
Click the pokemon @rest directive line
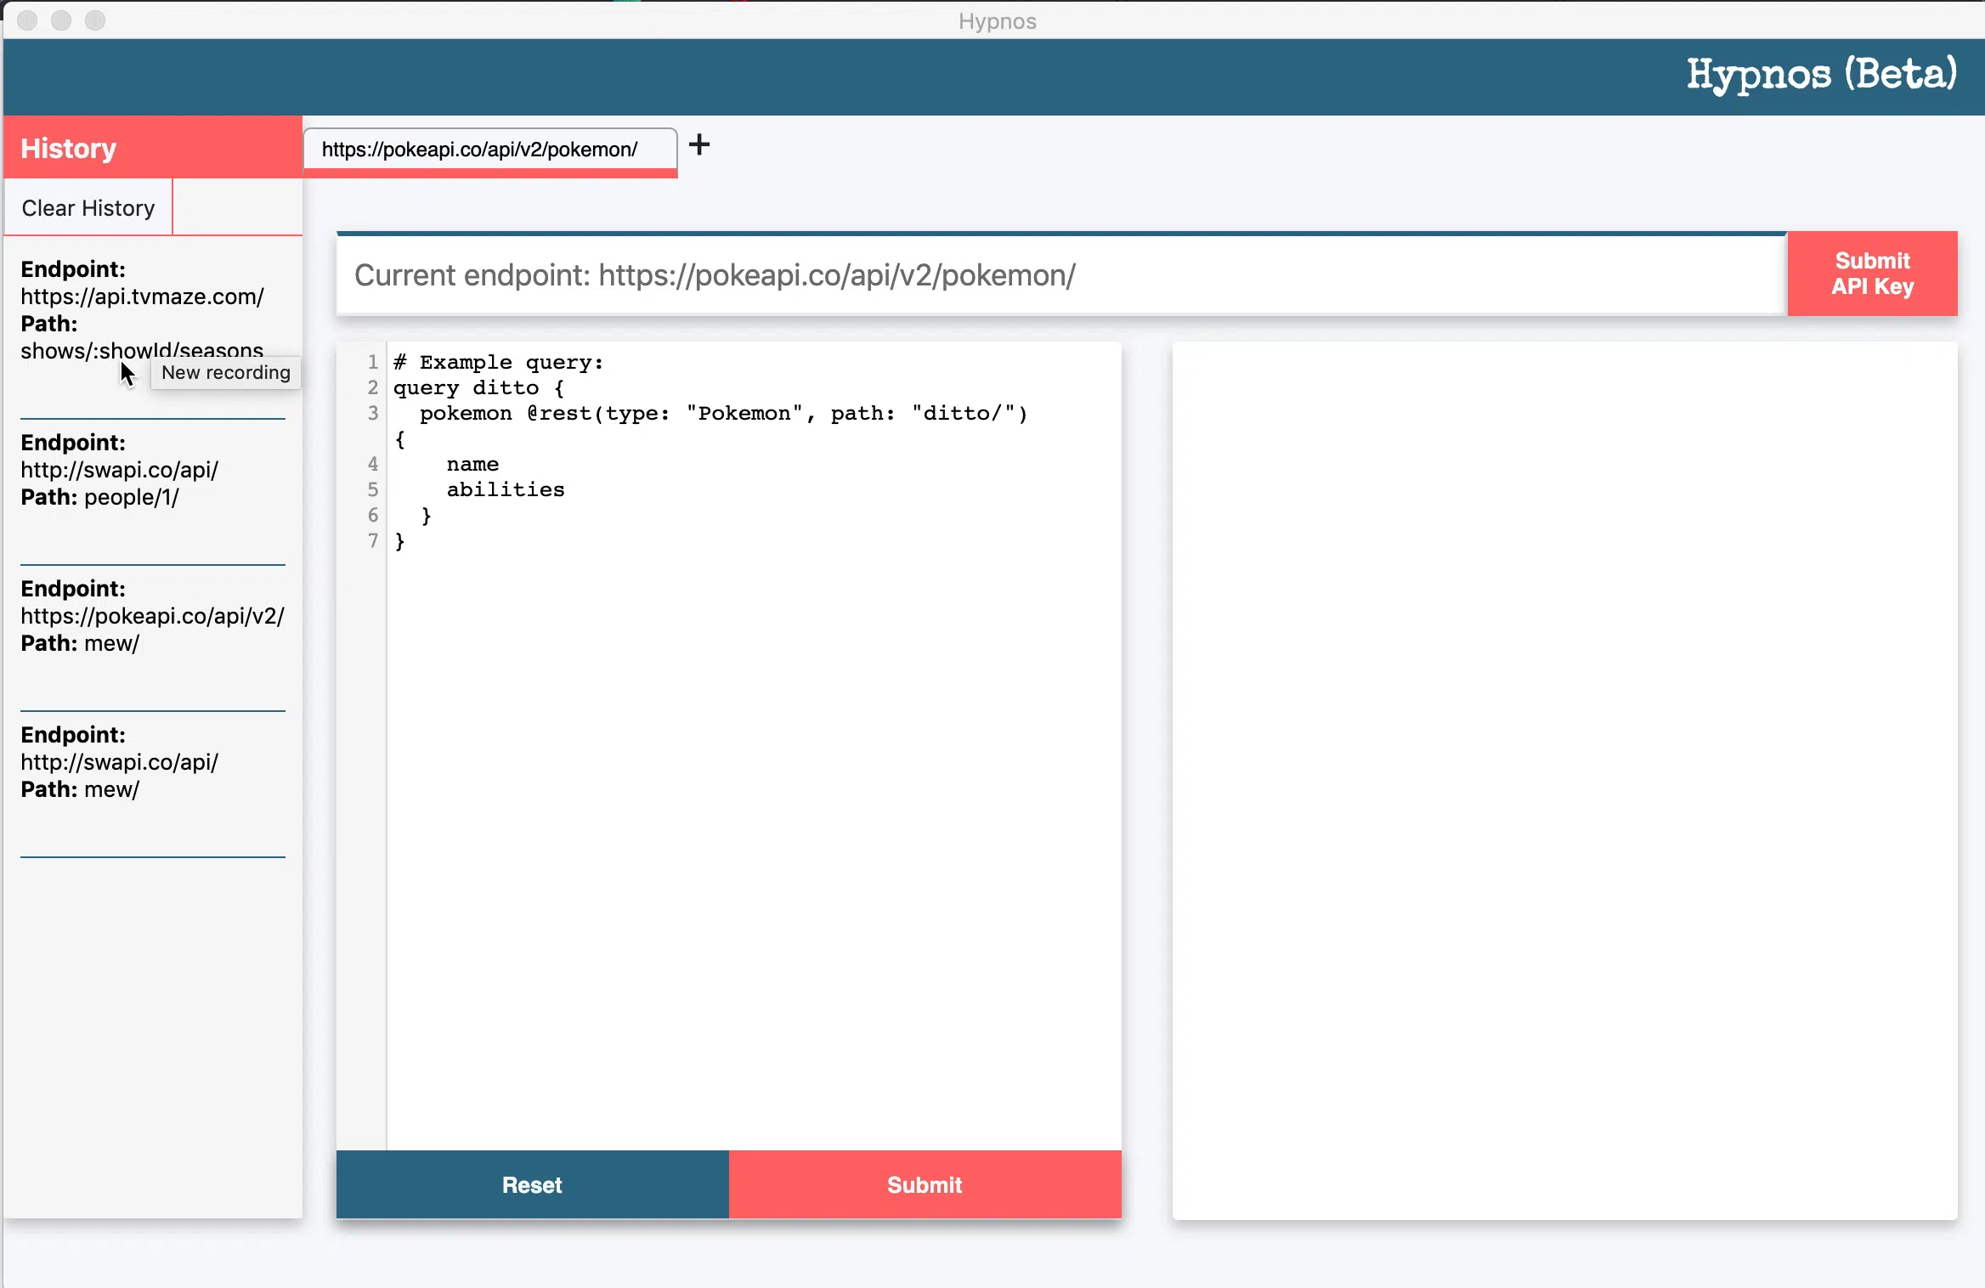723,414
